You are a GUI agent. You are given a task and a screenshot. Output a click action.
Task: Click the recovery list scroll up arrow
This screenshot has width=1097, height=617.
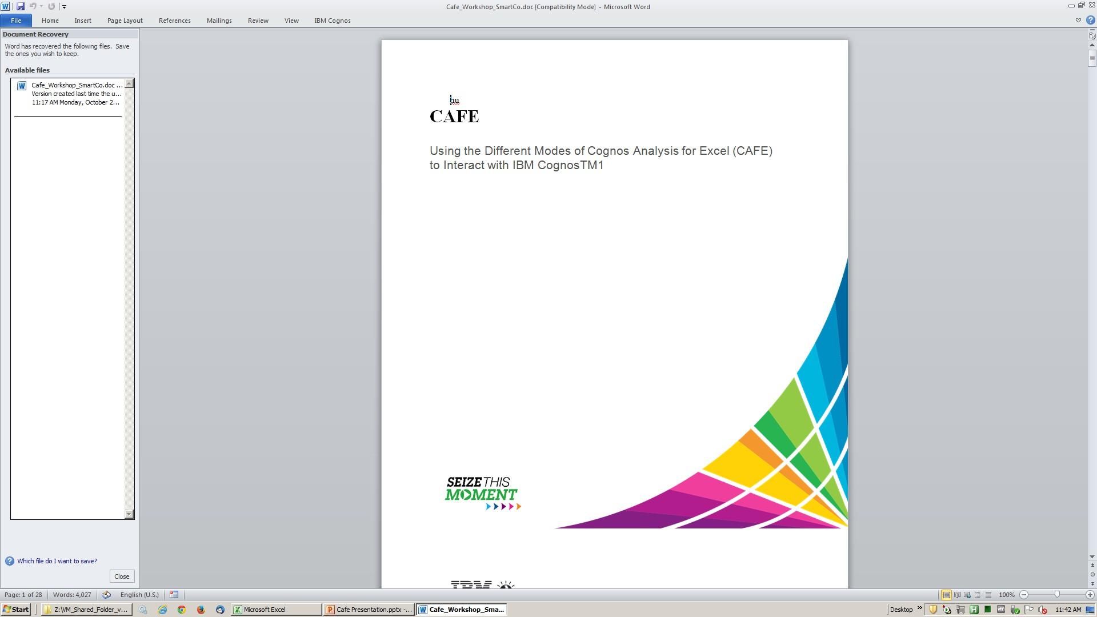129,84
